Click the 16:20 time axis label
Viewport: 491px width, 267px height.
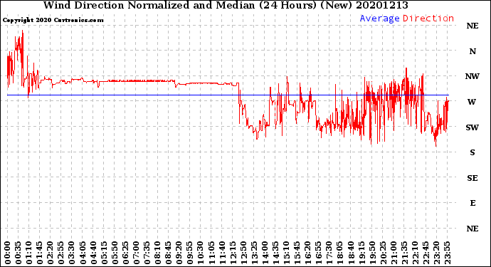click(x=307, y=252)
